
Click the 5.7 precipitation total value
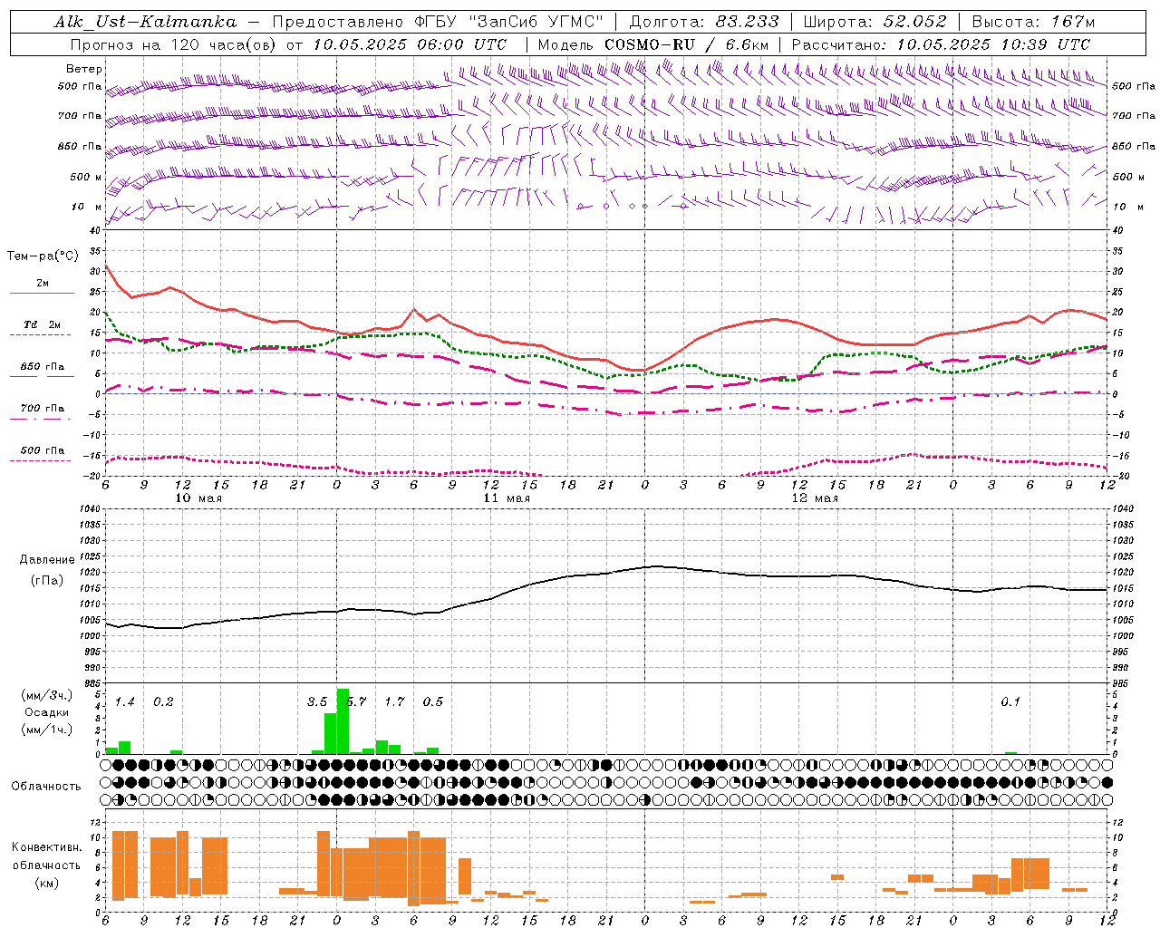tap(356, 701)
